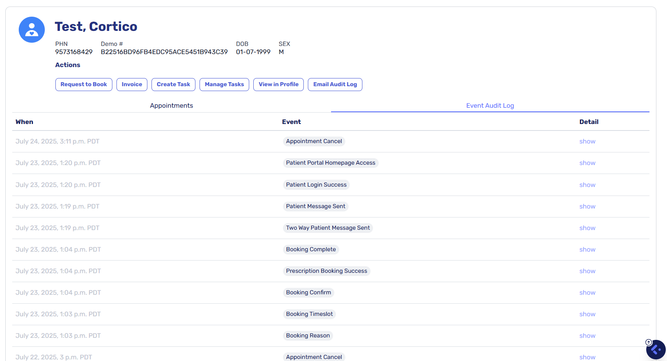Viewport: 667px width, 361px height.
Task: Show details for Booking Reason
Action: pos(587,336)
